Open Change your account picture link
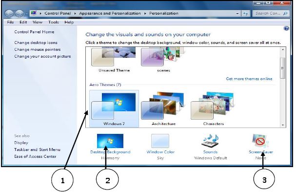 click(x=42, y=56)
